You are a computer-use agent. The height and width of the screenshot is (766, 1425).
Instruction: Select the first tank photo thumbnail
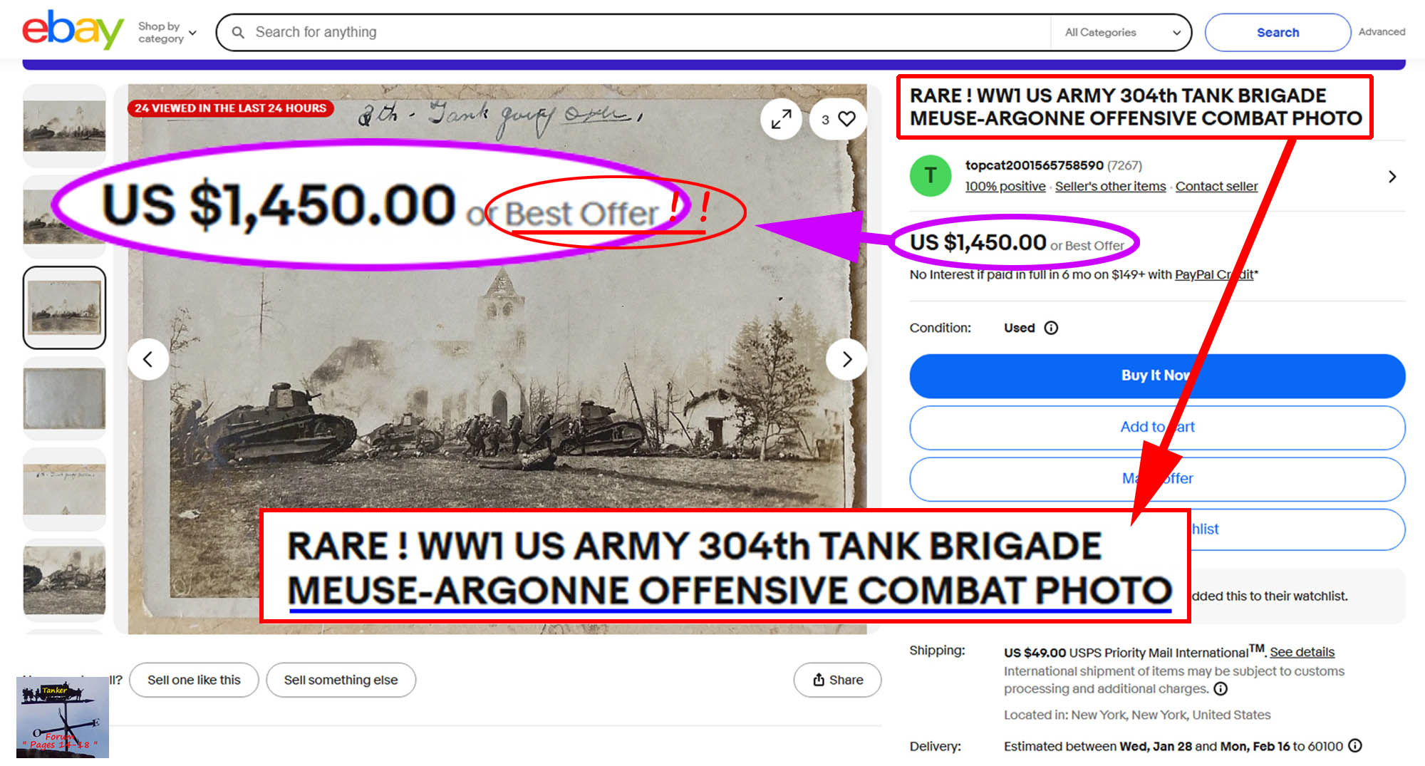pyautogui.click(x=64, y=125)
